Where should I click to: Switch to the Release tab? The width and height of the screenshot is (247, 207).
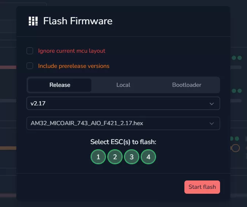[60, 85]
